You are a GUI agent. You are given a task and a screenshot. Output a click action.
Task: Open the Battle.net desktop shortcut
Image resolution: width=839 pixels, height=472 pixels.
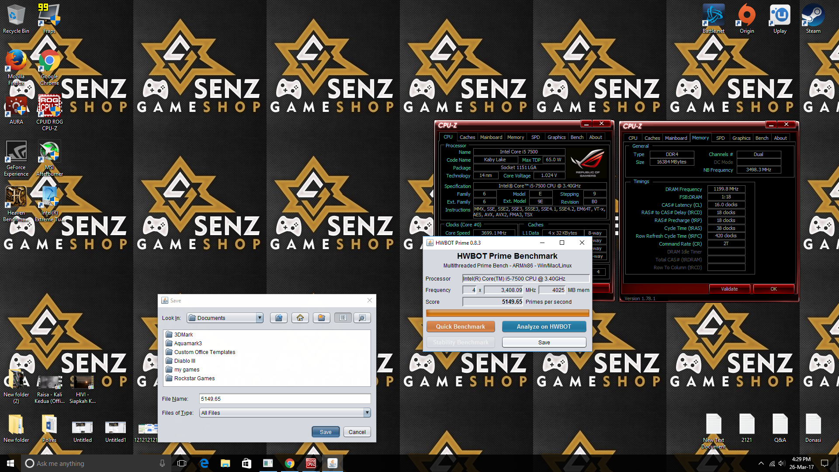point(713,19)
